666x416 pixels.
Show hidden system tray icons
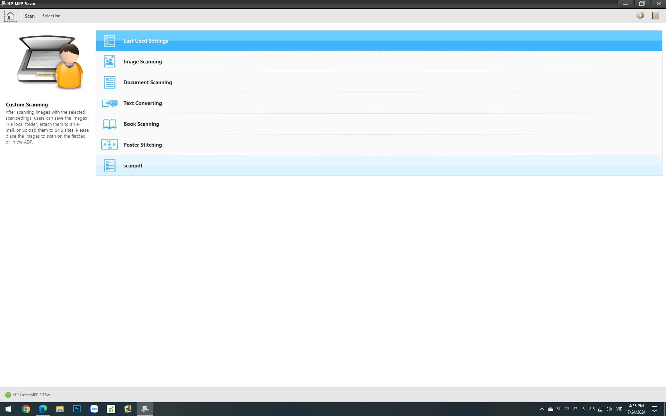pos(542,409)
